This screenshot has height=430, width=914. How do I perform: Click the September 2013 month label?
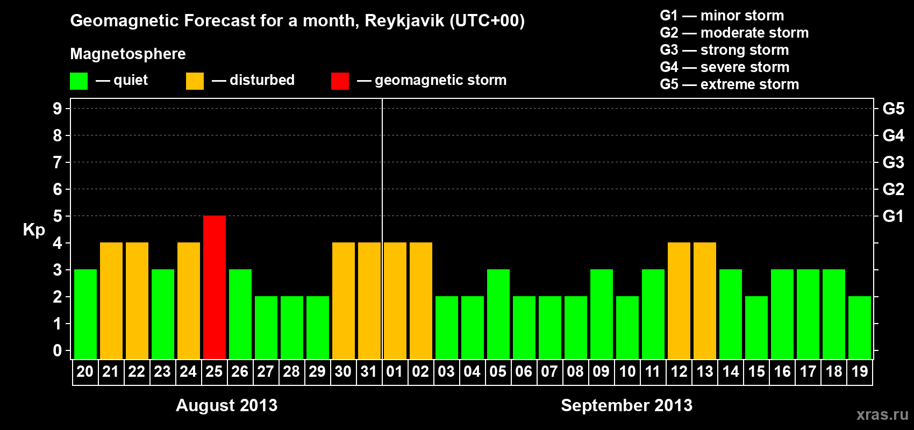point(627,405)
